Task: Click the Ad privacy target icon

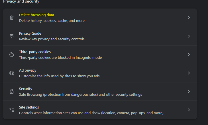Action: point(12,73)
